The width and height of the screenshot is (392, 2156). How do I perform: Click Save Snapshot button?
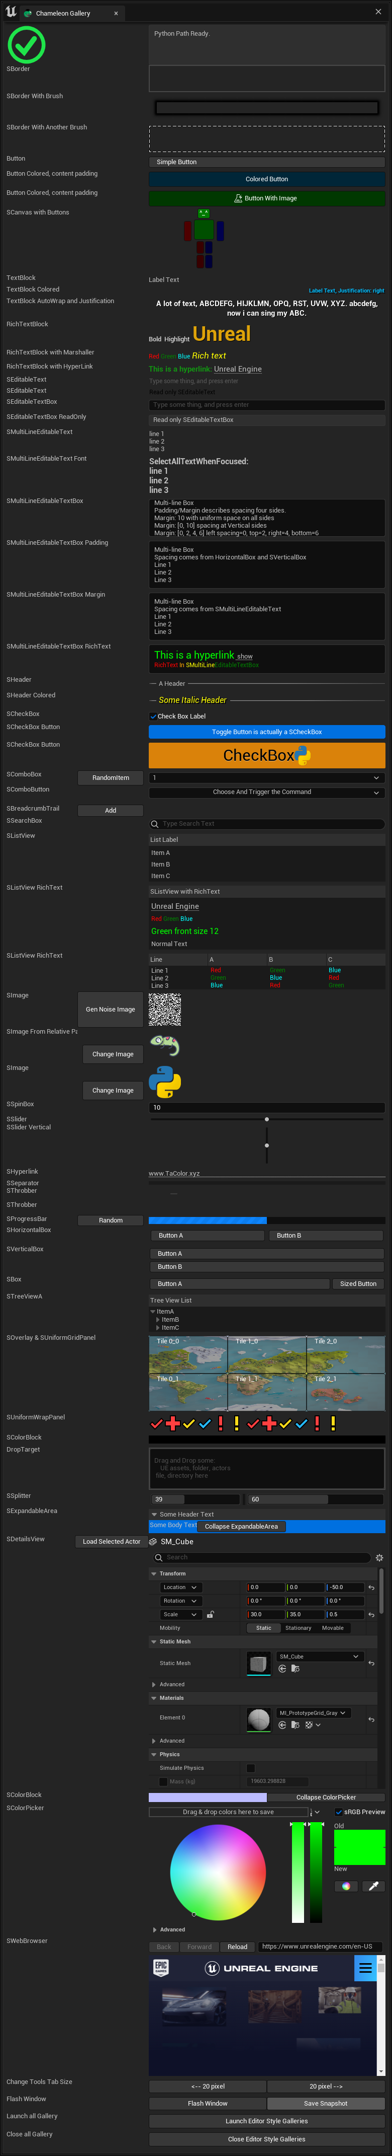coord(325,2103)
